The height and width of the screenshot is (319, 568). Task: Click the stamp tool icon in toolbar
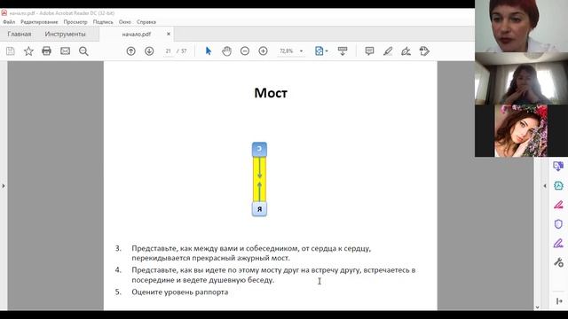424,51
